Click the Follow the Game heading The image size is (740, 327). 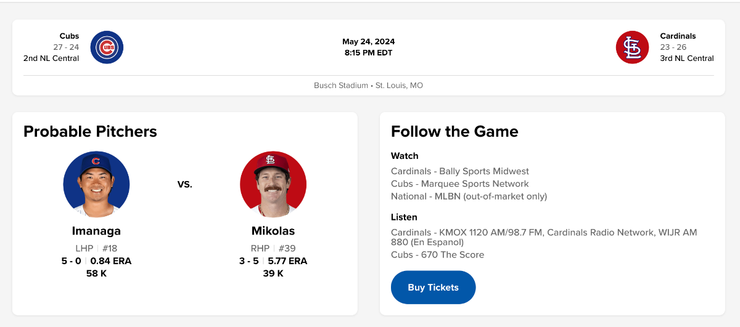pos(454,131)
